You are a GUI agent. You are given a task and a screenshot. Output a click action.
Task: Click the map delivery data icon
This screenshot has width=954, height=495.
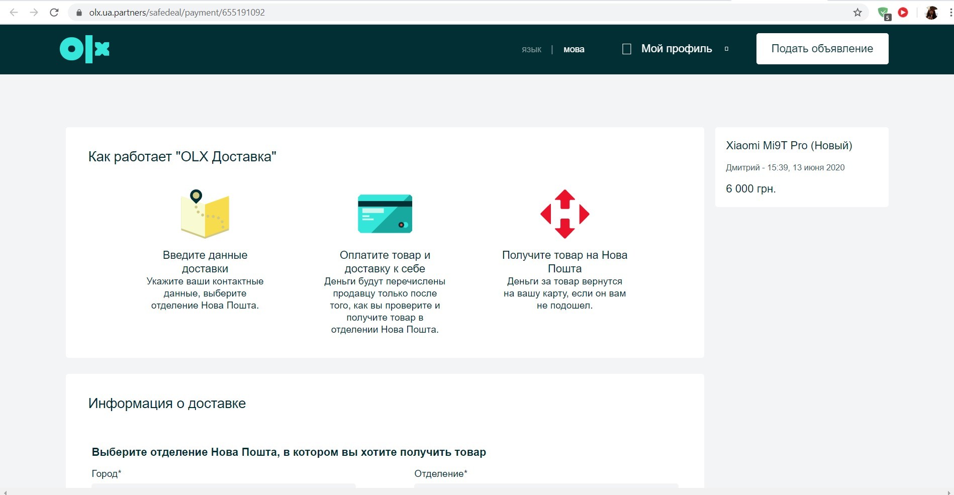point(205,214)
